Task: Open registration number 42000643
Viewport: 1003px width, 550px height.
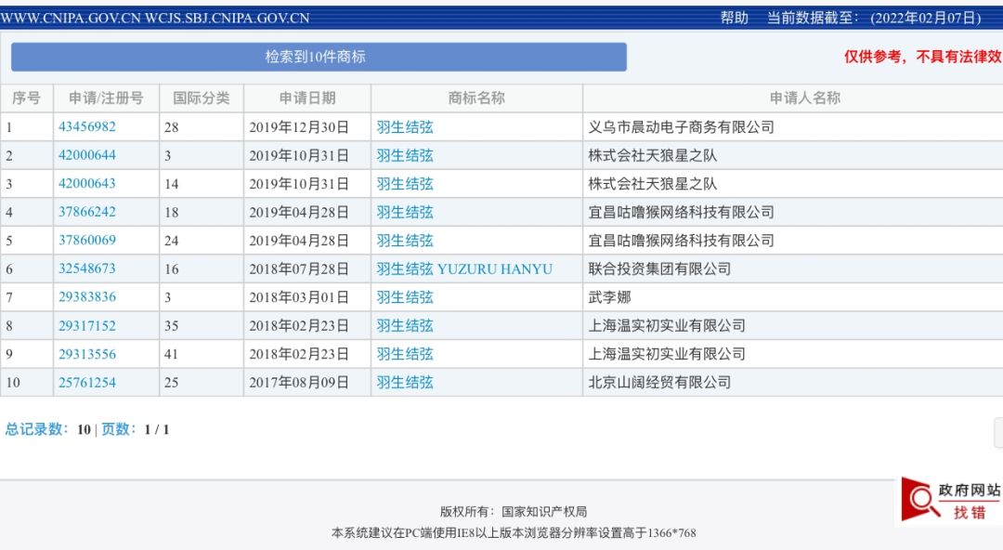Action: [87, 183]
